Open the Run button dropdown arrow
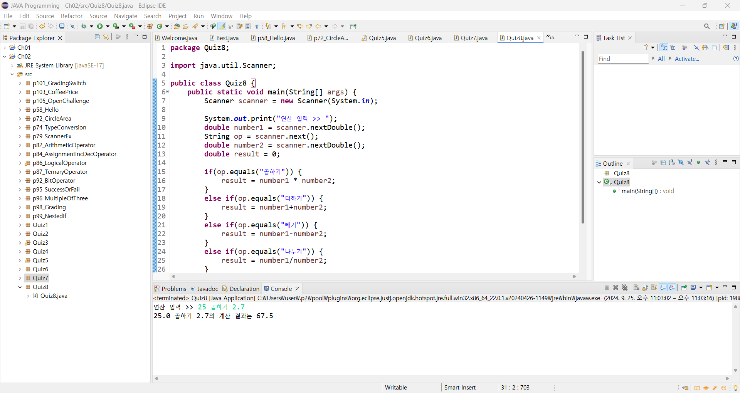This screenshot has width=740, height=393. tap(108, 26)
